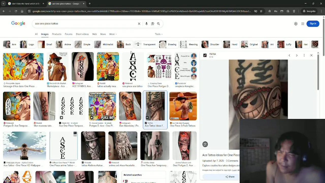Show next image in preview panel
Viewport: 325px width, 183px height.
(x=297, y=55)
